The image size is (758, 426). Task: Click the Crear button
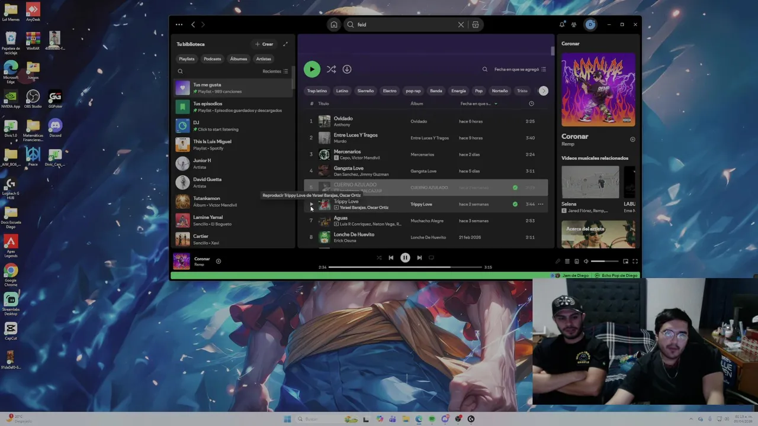264,44
